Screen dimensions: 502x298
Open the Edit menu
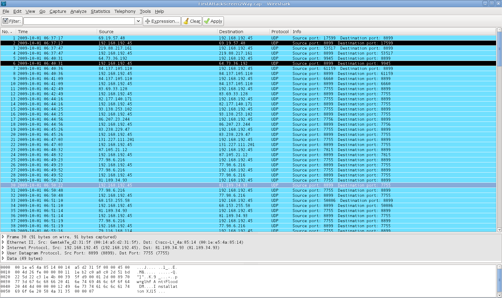click(17, 11)
